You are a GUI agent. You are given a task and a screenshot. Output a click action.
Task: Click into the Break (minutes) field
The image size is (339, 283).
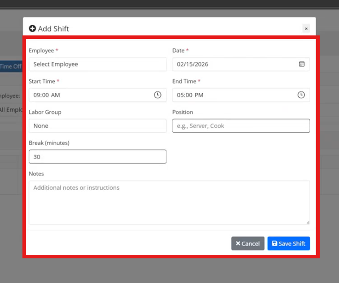point(97,157)
